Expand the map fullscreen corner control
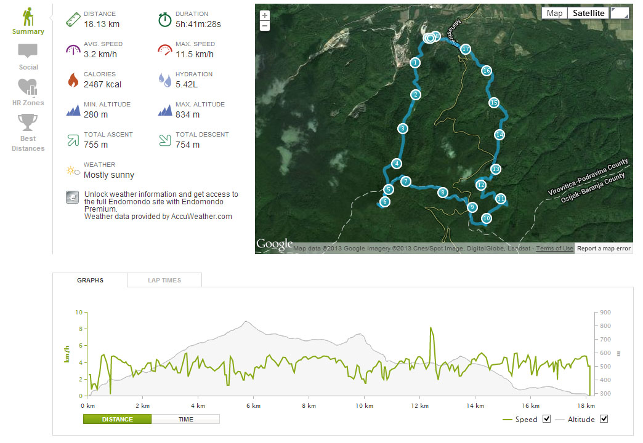This screenshot has height=443, width=643. point(620,13)
